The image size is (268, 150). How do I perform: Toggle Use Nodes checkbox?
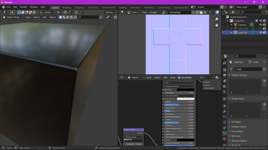click(179, 78)
